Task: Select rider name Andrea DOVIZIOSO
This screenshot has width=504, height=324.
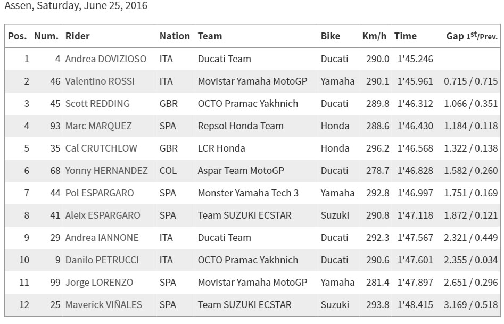Action: point(106,59)
